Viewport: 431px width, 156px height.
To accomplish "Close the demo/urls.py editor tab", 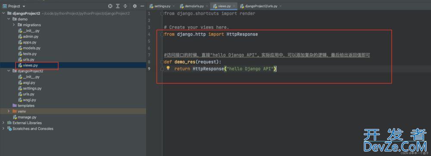I will pyautogui.click(x=207, y=6).
